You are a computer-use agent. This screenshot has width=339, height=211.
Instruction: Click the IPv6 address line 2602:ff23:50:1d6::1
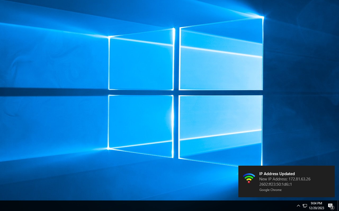275,184
